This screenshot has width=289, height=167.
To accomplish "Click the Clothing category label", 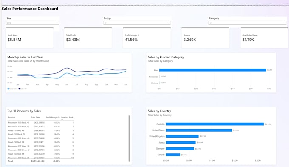I will click(154, 83).
